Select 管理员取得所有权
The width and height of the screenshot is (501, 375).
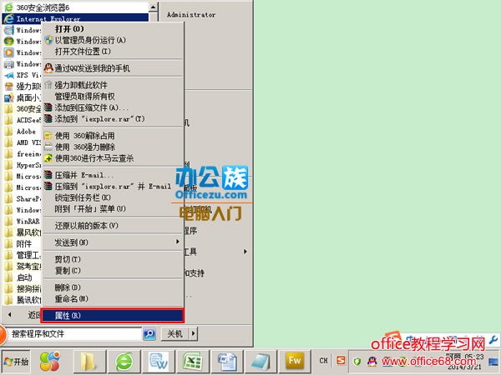[113, 97]
